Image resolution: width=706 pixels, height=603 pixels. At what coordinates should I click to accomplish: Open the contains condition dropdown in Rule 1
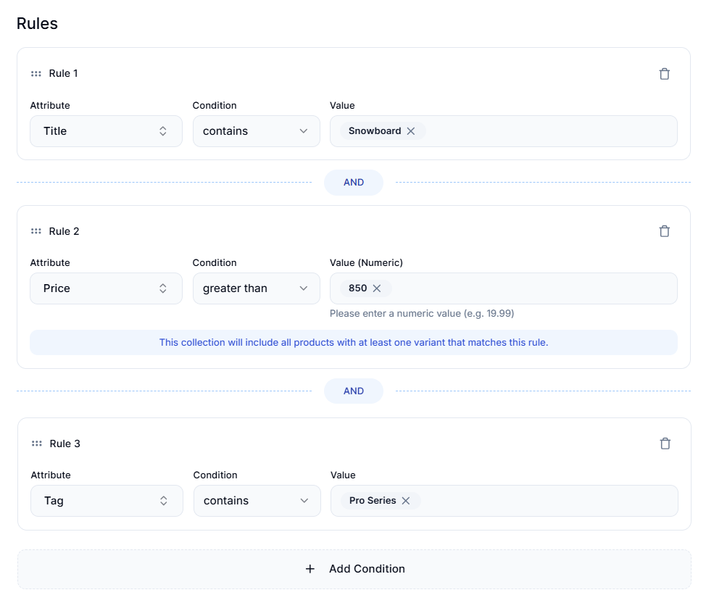point(256,130)
